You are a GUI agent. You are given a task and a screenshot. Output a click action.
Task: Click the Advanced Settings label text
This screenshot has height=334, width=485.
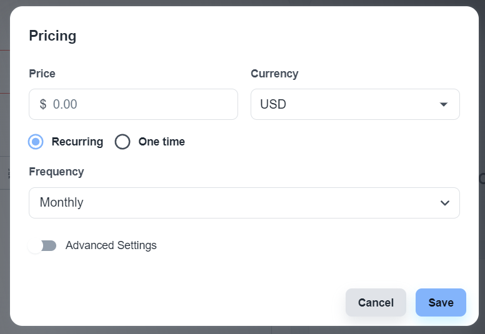(x=111, y=245)
